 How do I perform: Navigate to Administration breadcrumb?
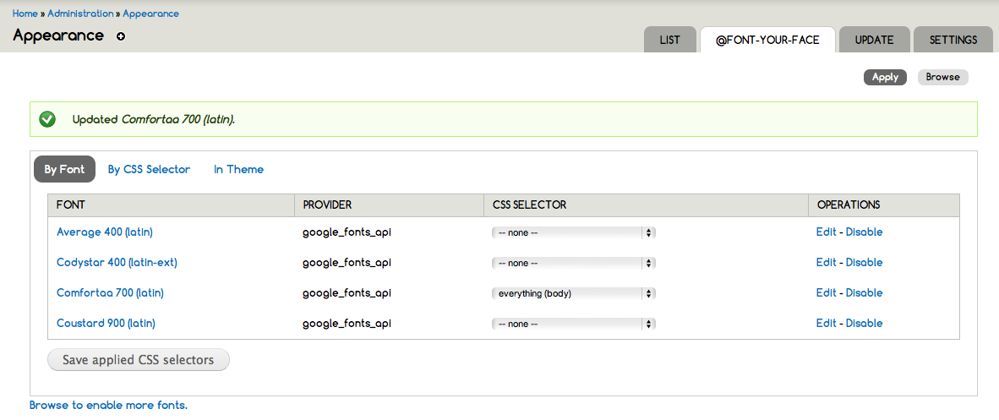click(80, 14)
